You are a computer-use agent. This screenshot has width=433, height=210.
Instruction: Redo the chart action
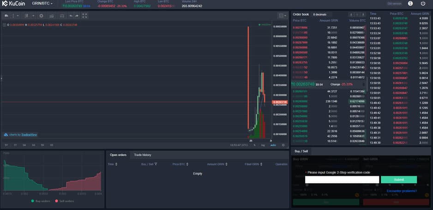(77, 16)
